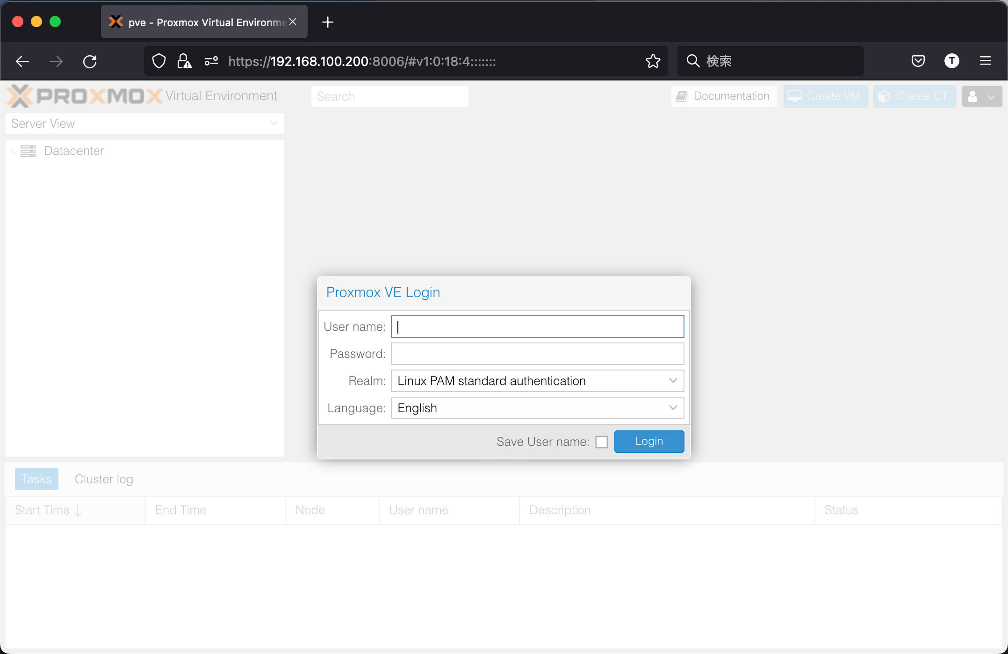Click the search magnifier icon in browser
The width and height of the screenshot is (1008, 654).
(693, 61)
